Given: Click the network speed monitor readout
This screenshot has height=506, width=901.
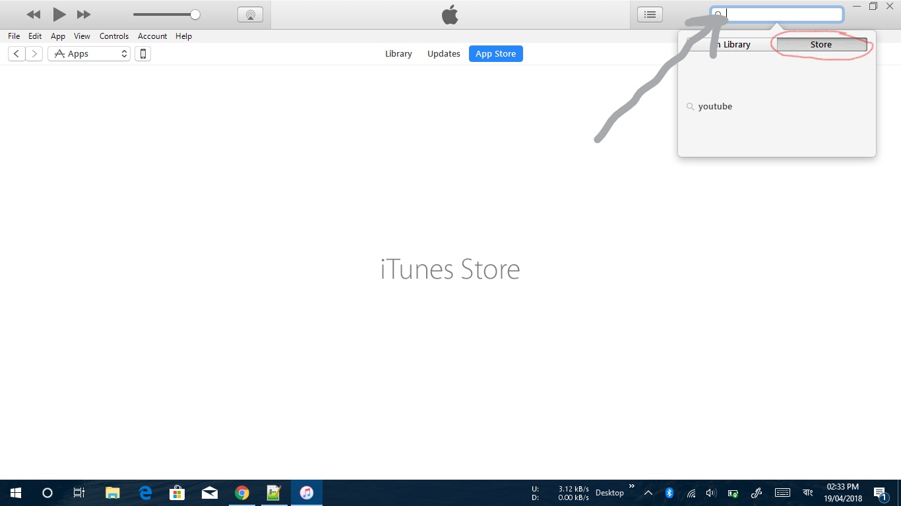Looking at the screenshot, I should 561,493.
